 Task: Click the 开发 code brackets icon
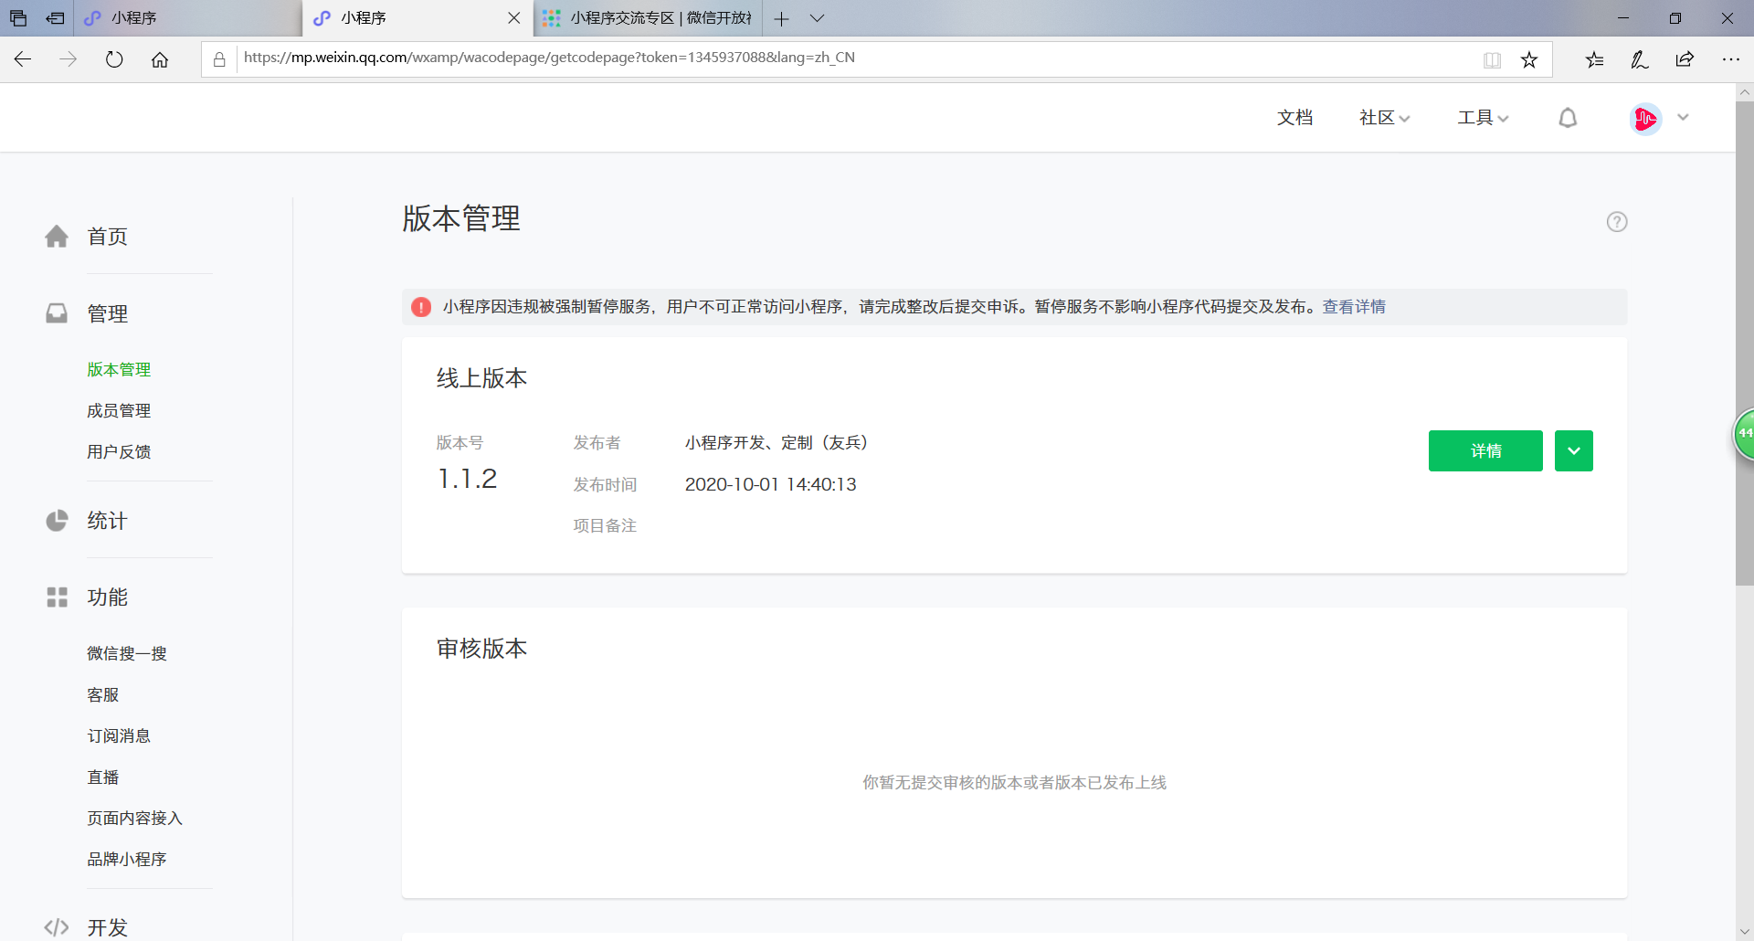tap(57, 927)
